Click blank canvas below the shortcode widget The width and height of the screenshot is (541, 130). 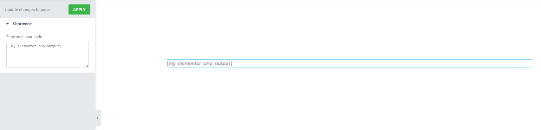[317, 98]
